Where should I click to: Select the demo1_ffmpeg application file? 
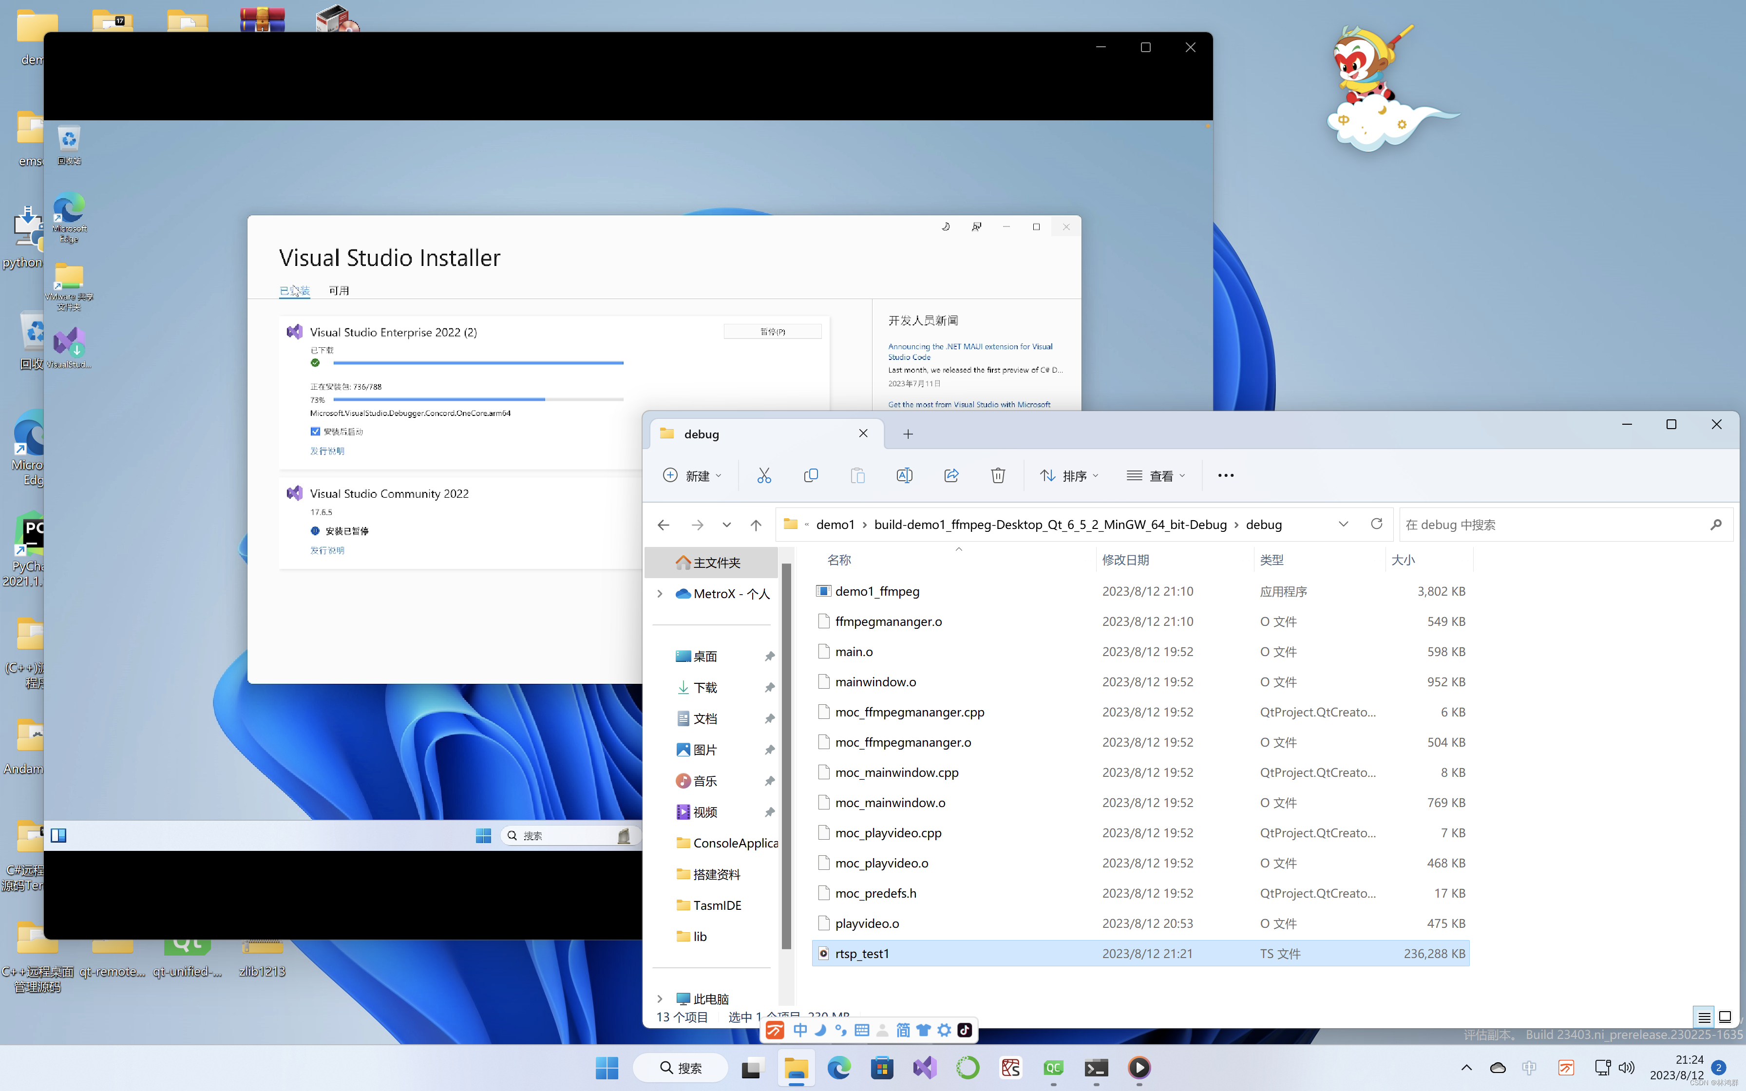(x=1140, y=591)
